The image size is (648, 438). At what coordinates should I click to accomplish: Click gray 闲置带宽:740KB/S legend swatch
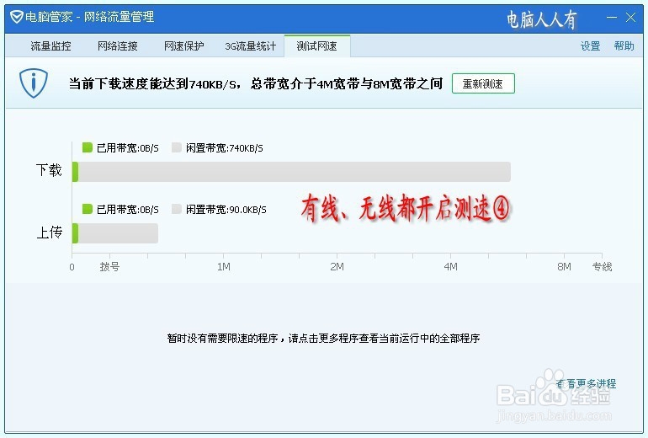pos(177,147)
